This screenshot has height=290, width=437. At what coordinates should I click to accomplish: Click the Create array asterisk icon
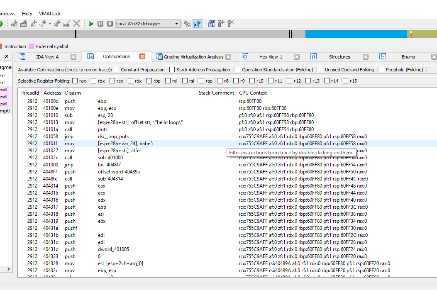pyautogui.click(x=57, y=24)
